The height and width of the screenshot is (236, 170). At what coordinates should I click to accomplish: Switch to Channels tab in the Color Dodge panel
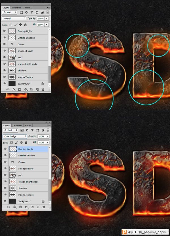coord(17,126)
